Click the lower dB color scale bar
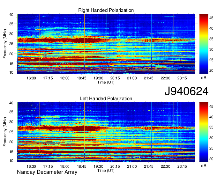 (204, 132)
